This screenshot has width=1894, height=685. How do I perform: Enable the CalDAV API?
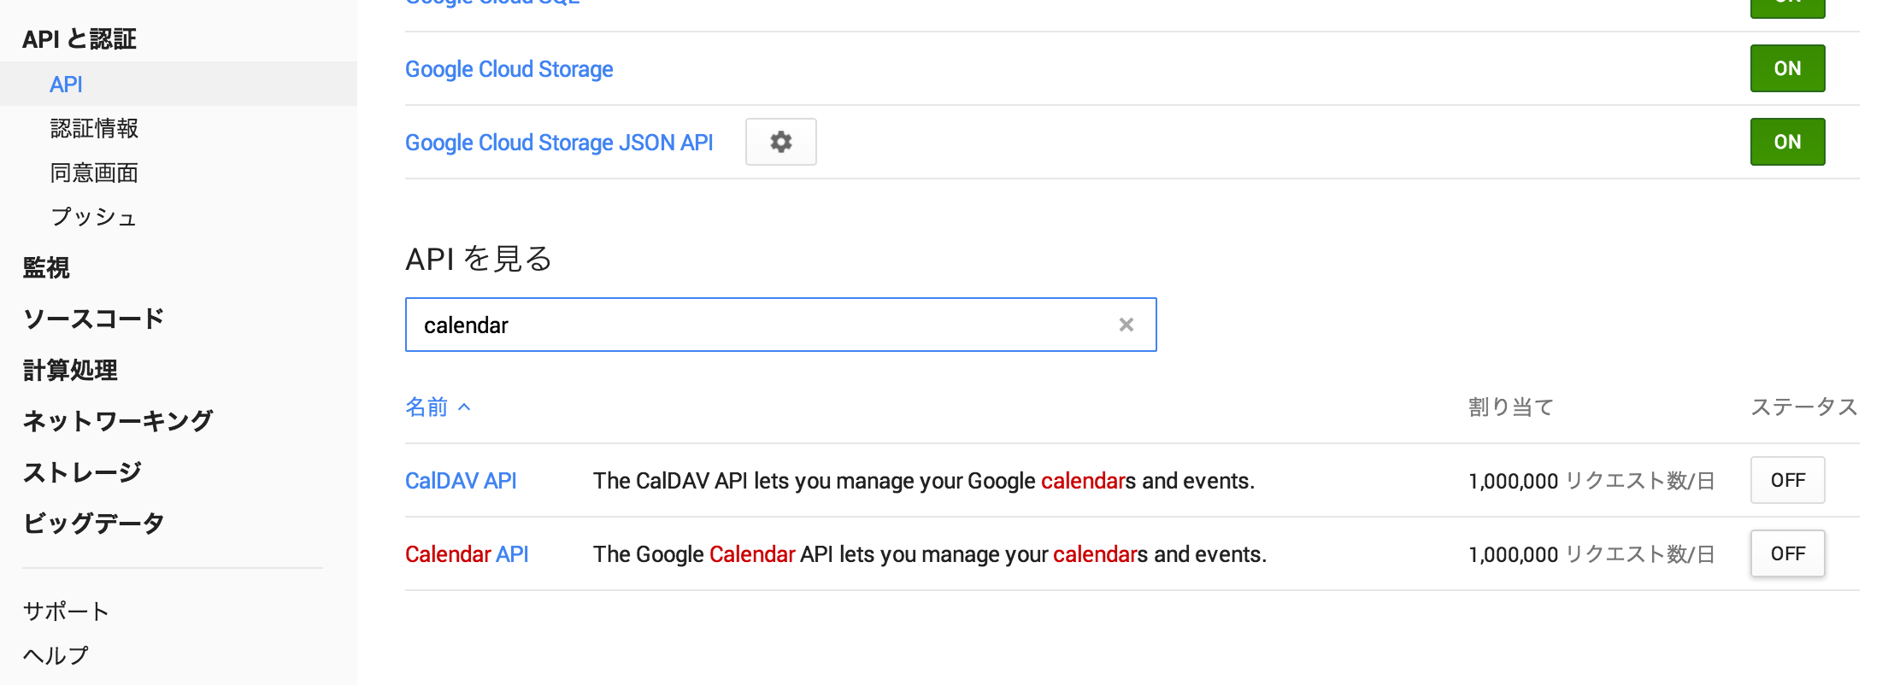coord(1787,480)
